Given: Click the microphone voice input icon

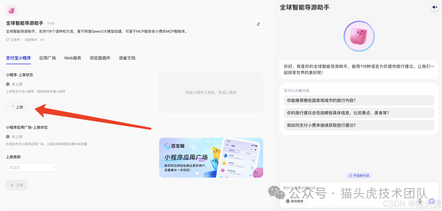Looking at the screenshot, I should point(420,201).
